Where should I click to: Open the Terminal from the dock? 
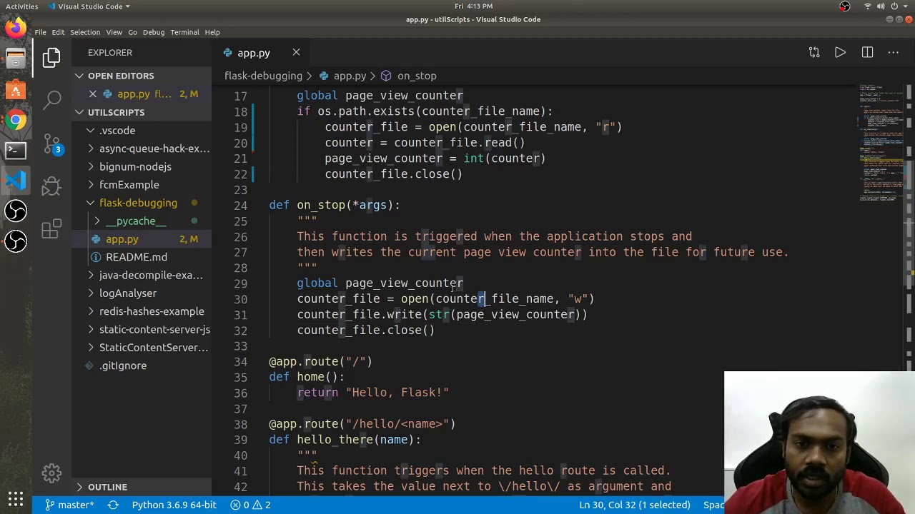(16, 150)
